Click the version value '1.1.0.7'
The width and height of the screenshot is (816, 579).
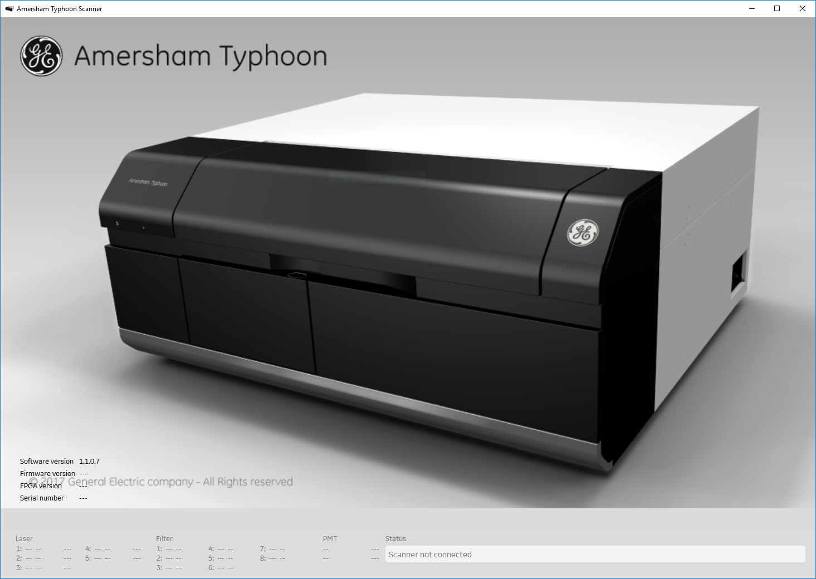pyautogui.click(x=89, y=462)
